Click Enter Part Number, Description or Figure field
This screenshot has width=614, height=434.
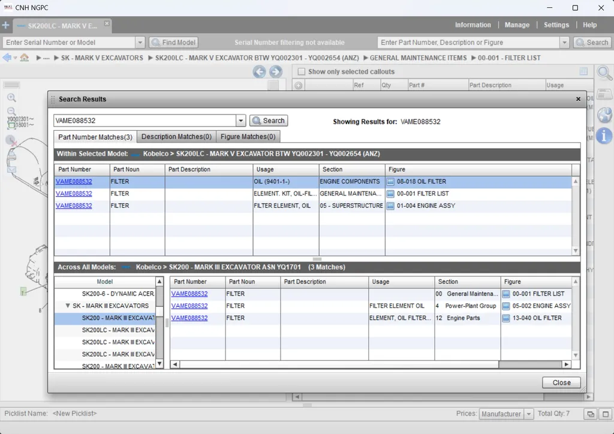(469, 43)
